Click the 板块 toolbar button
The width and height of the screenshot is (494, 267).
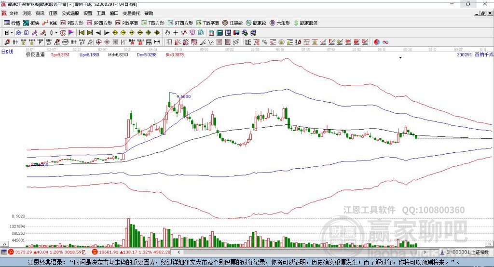tap(31, 23)
